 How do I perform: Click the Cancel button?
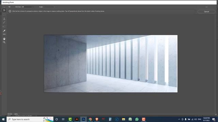206,12
